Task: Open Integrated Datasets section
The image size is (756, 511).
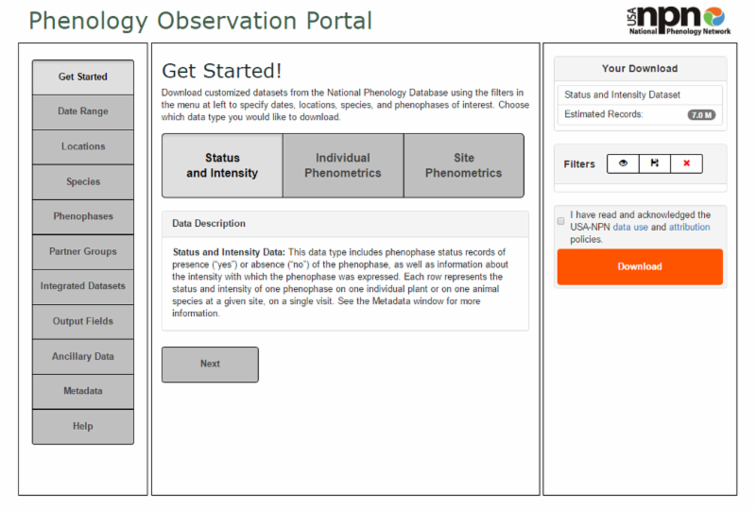Action: 83,287
